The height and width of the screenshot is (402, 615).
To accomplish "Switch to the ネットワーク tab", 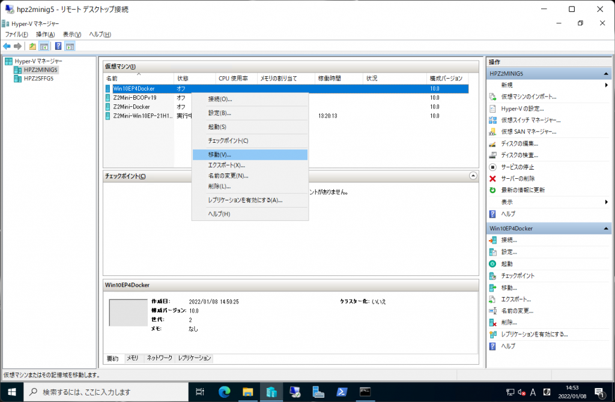I will pyautogui.click(x=159, y=358).
